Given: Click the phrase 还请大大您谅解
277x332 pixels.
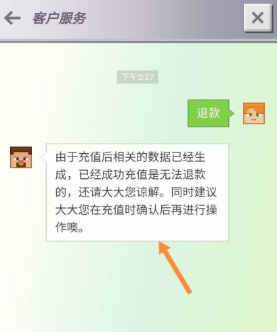Looking at the screenshot, I should pyautogui.click(x=119, y=192).
